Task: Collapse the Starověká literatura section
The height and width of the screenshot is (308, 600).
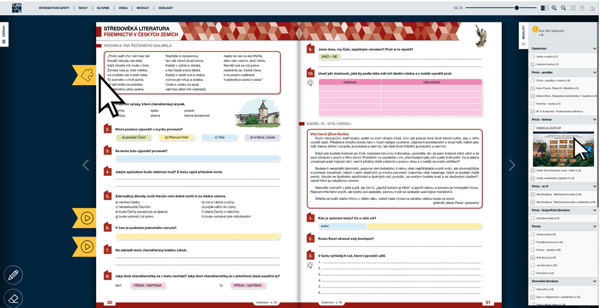Action: point(595,281)
